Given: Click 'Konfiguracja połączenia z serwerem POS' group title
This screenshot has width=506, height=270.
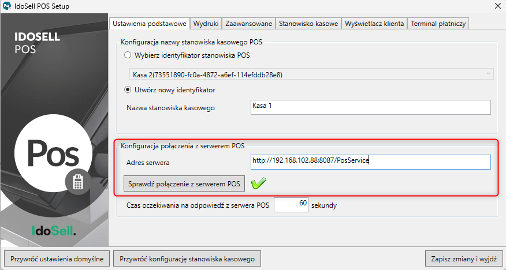Looking at the screenshot, I should pyautogui.click(x=183, y=146).
